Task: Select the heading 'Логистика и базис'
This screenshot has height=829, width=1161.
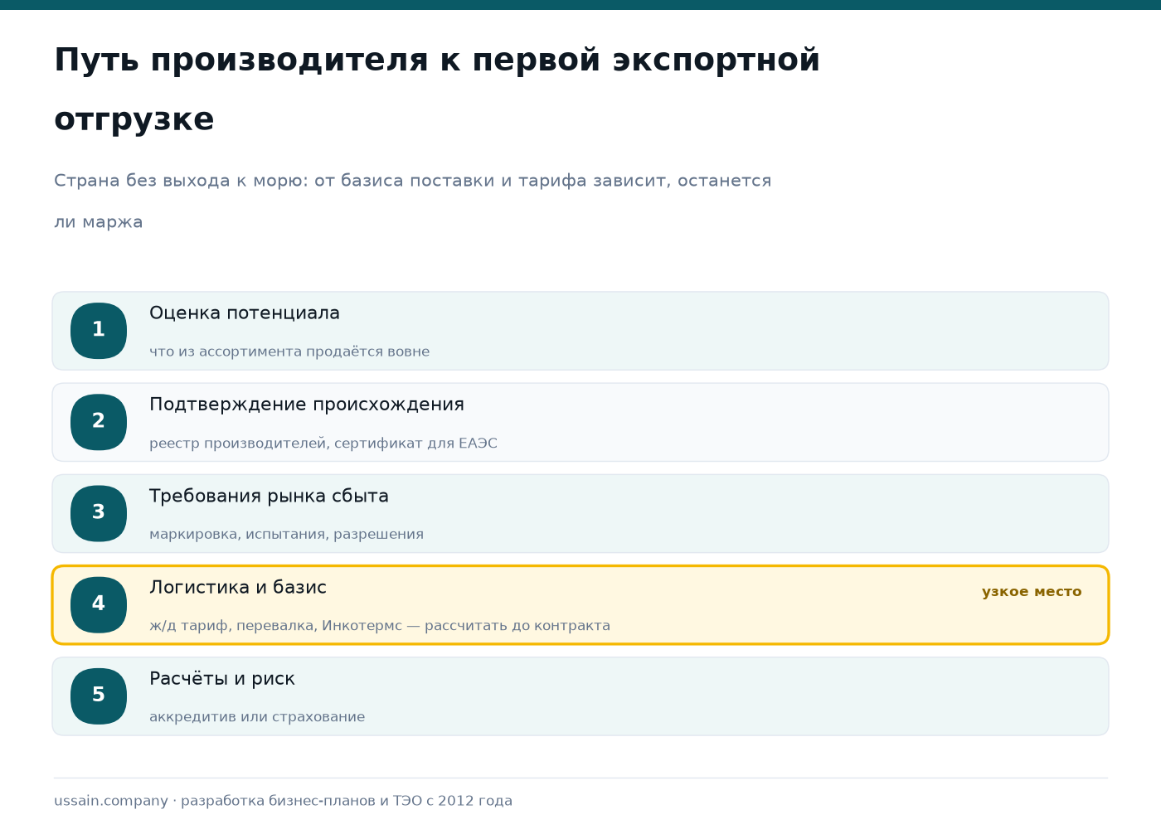Action: pyautogui.click(x=238, y=587)
